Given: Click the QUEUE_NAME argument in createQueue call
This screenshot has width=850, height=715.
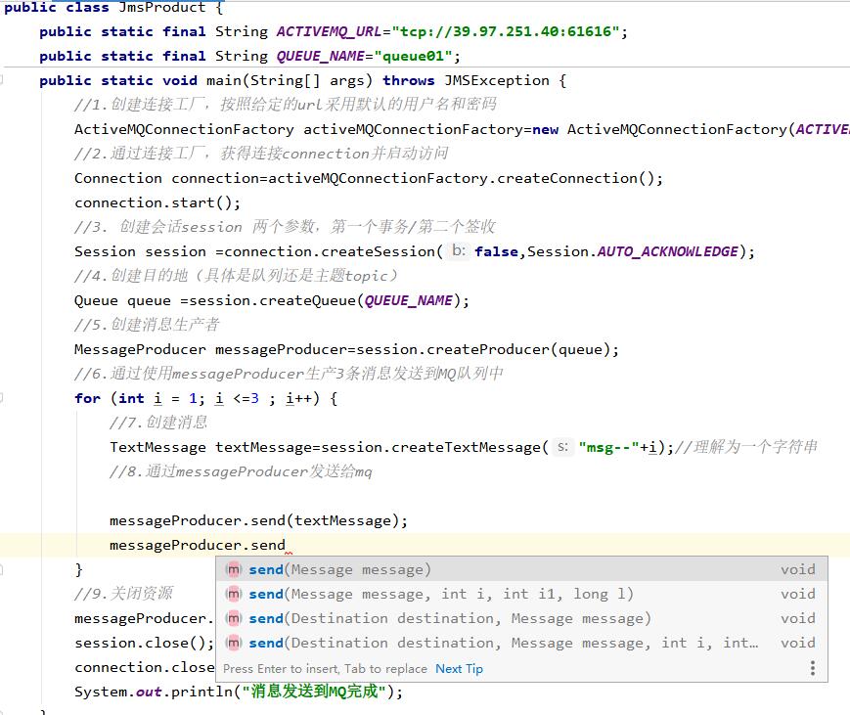Looking at the screenshot, I should click(x=408, y=300).
